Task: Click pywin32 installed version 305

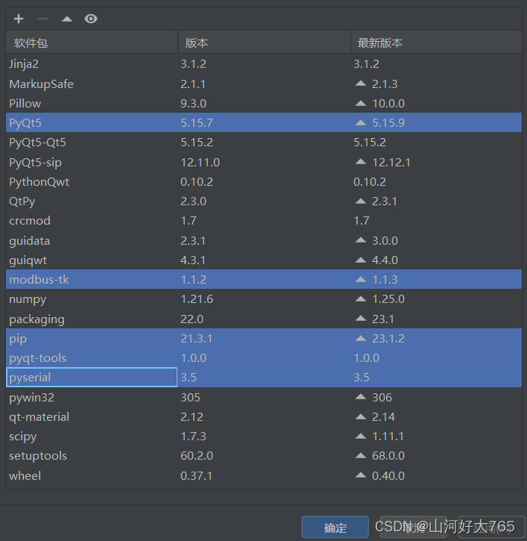Action: tap(190, 397)
